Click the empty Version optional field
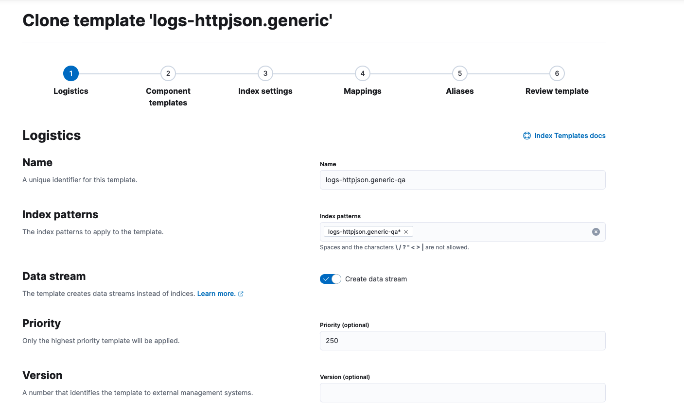Image resolution: width=684 pixels, height=416 pixels. tap(462, 392)
